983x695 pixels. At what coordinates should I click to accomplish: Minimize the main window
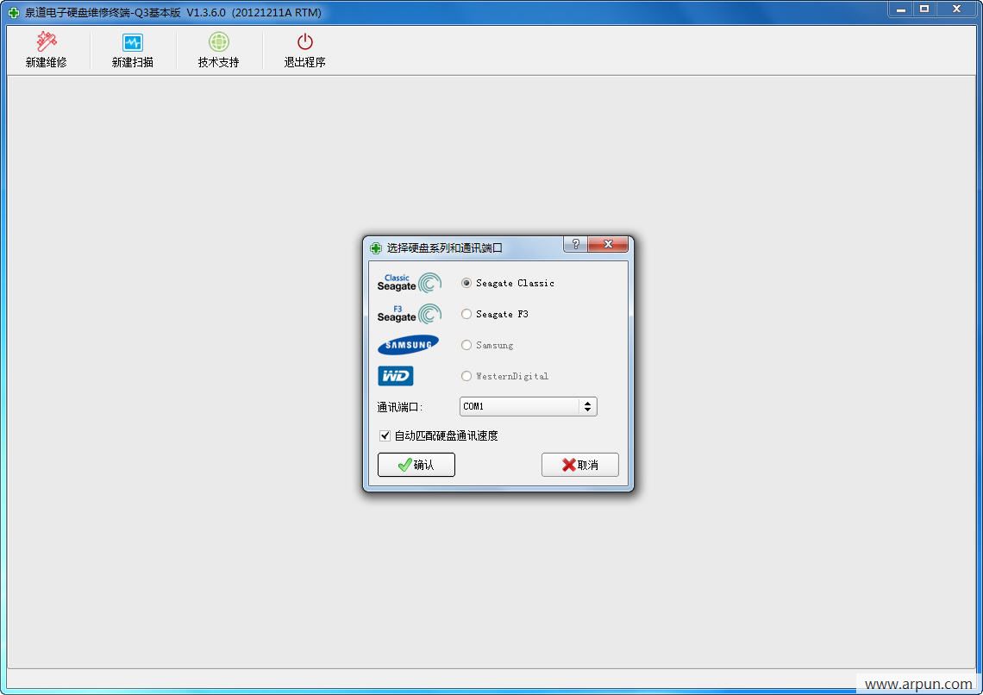tap(901, 9)
